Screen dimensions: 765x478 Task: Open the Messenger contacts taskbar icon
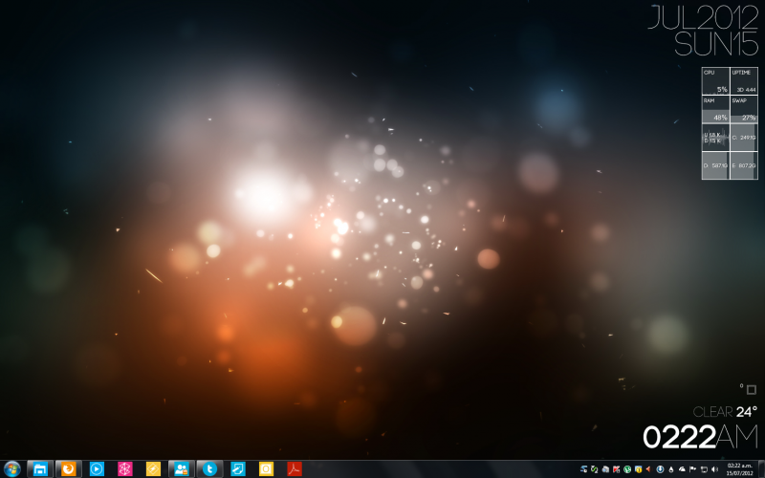(x=182, y=469)
